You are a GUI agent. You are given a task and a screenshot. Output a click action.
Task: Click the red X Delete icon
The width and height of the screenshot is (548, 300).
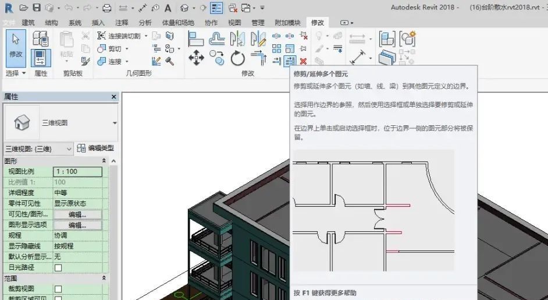point(303,61)
